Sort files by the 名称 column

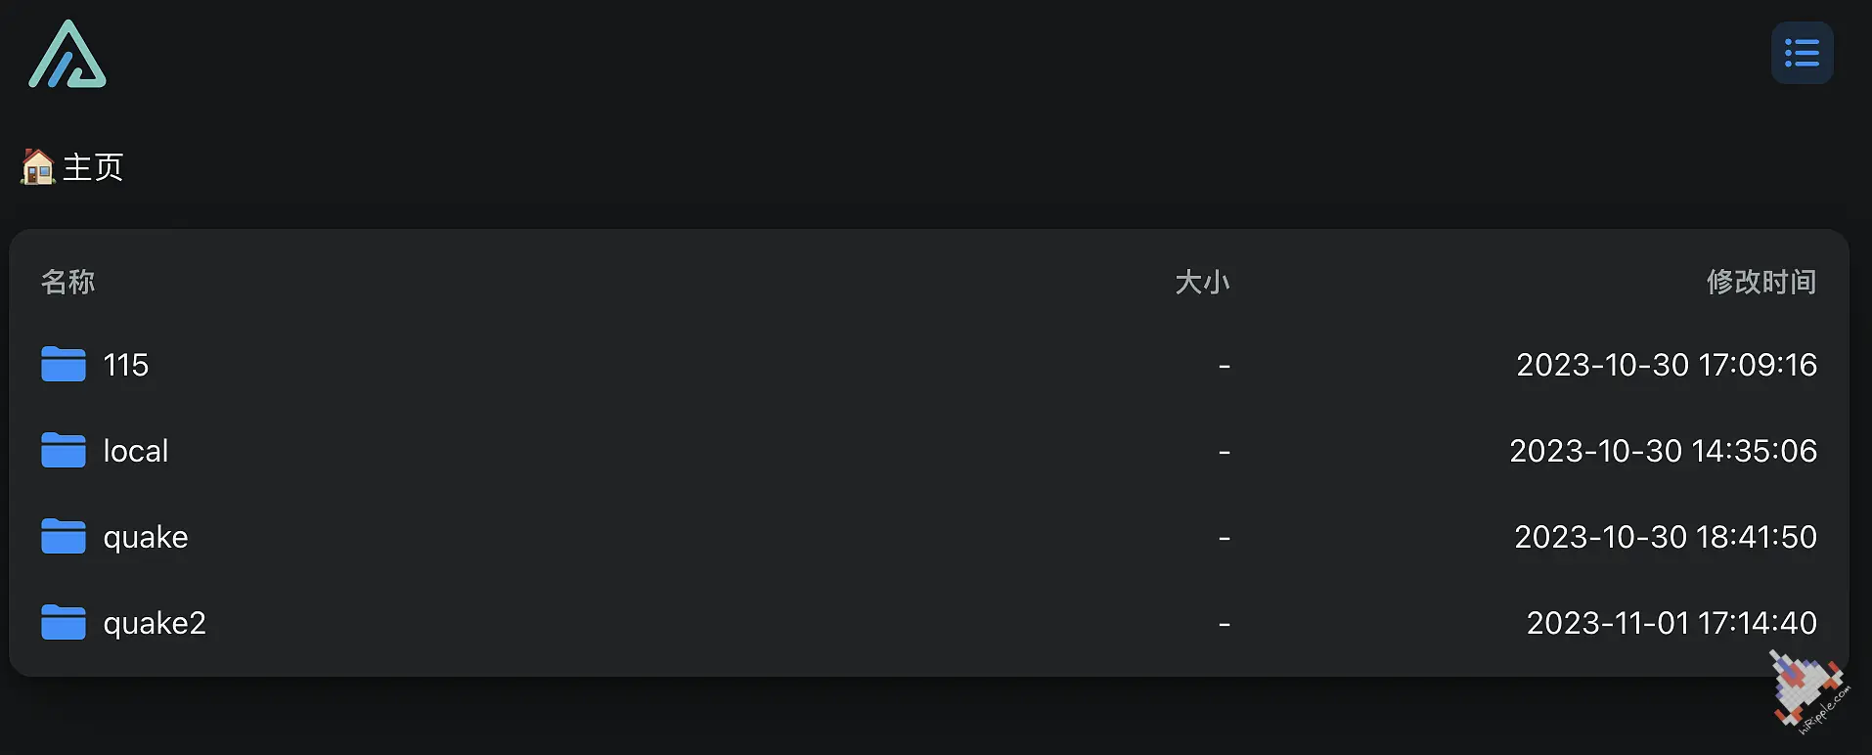[67, 282]
